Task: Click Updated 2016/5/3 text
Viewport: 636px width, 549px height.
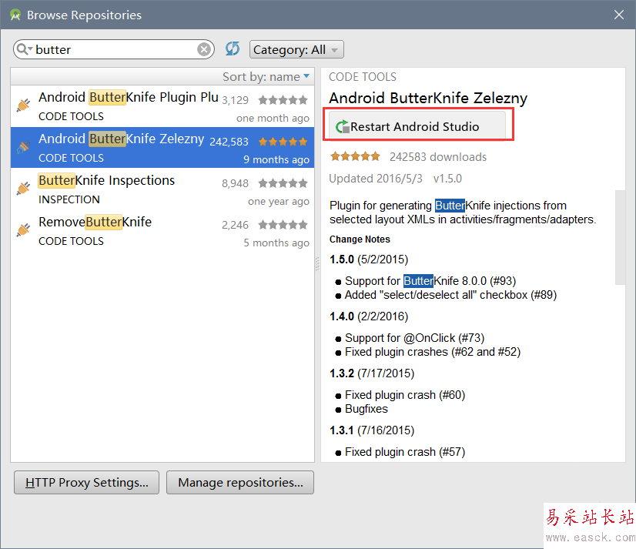Action: tap(376, 179)
